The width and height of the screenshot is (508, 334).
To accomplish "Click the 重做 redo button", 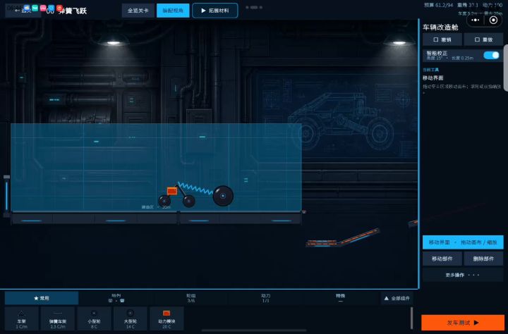I will click(483, 39).
